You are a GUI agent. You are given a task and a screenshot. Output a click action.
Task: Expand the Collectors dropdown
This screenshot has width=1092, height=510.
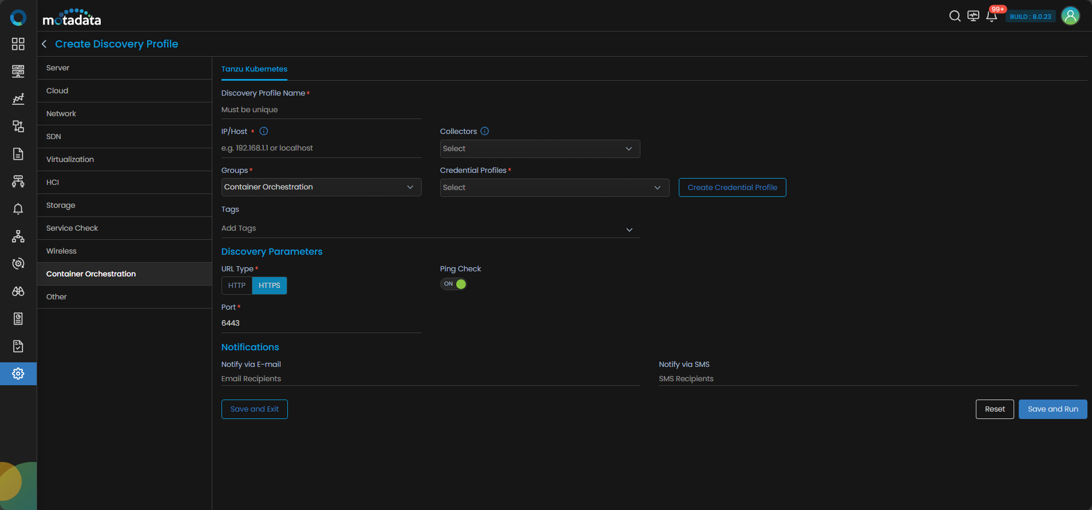(x=540, y=149)
